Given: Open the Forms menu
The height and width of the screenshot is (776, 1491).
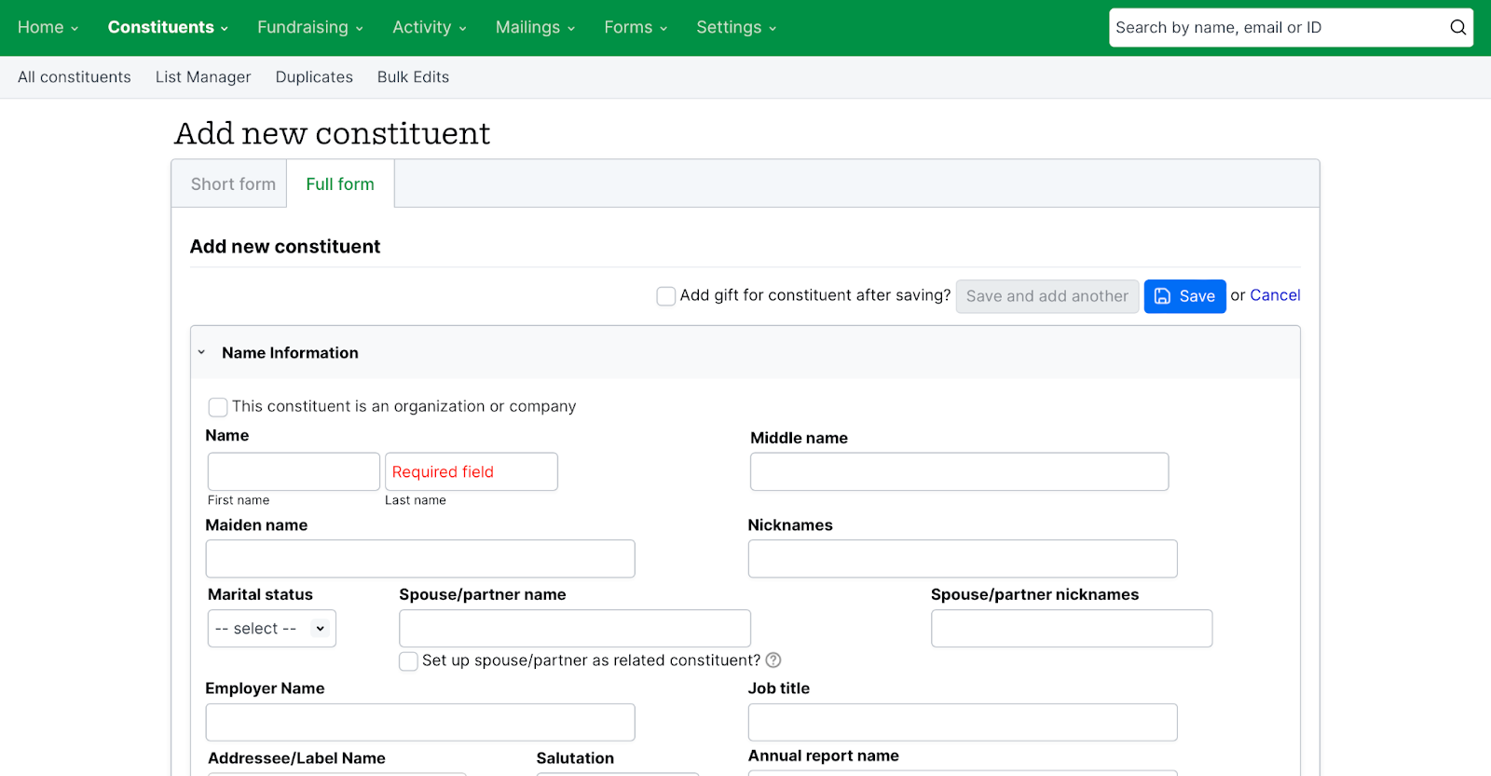Looking at the screenshot, I should (636, 28).
